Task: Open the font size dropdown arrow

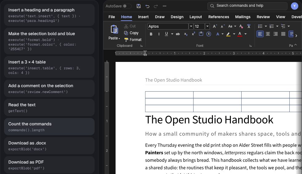Action: 207,26
